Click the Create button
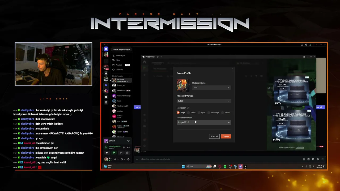340x191 pixels. point(226,136)
